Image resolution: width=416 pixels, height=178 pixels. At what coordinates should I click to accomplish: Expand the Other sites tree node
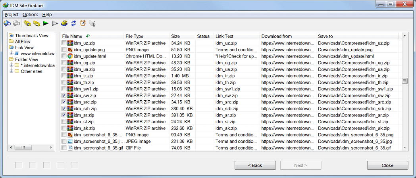[x=11, y=72]
